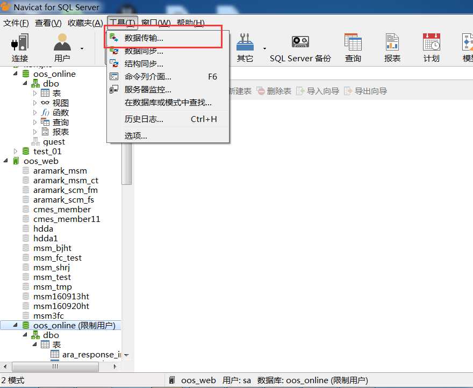The width and height of the screenshot is (473, 388).
Task: Select cmes_member database
Action: point(62,209)
